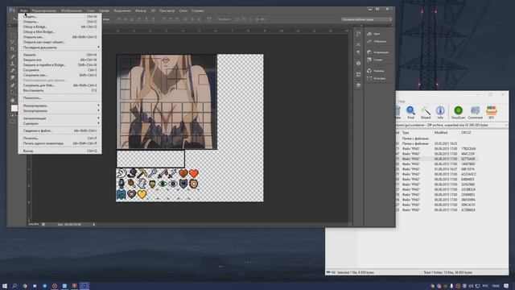Open Windows taskbar search
This screenshot has height=290, width=515.
click(14, 286)
